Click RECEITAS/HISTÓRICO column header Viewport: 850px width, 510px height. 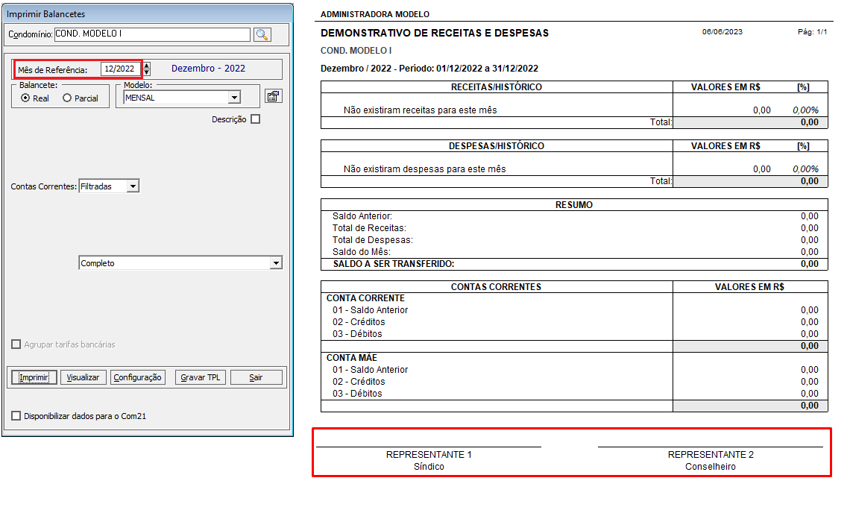point(497,86)
